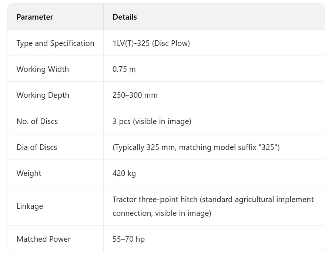Click the "55–70 hp" power value

click(x=128, y=239)
